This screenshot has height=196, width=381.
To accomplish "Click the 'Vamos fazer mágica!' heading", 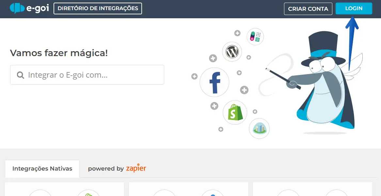I will (x=59, y=53).
